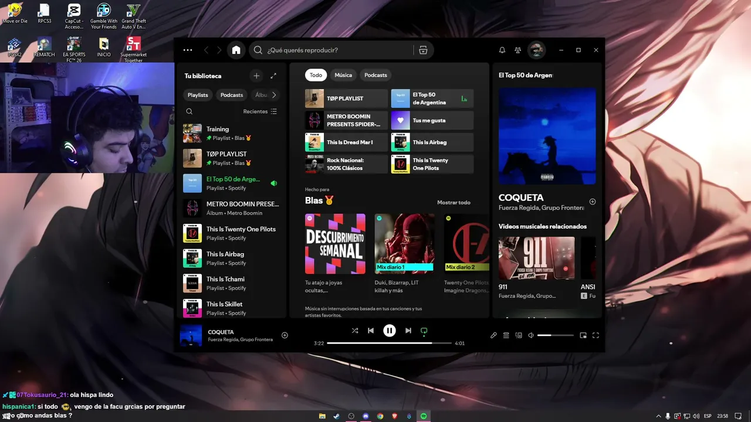Select the Todo filter tab
Screen dimensions: 751x422
click(x=316, y=75)
